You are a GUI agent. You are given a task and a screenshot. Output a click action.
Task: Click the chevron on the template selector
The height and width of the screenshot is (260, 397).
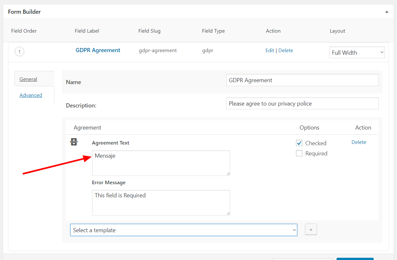294,230
